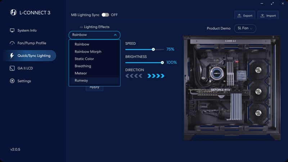Click the 75% speed value
Screen dimensions: 288x162
click(x=170, y=49)
